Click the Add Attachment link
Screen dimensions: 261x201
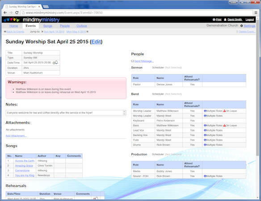(16, 136)
